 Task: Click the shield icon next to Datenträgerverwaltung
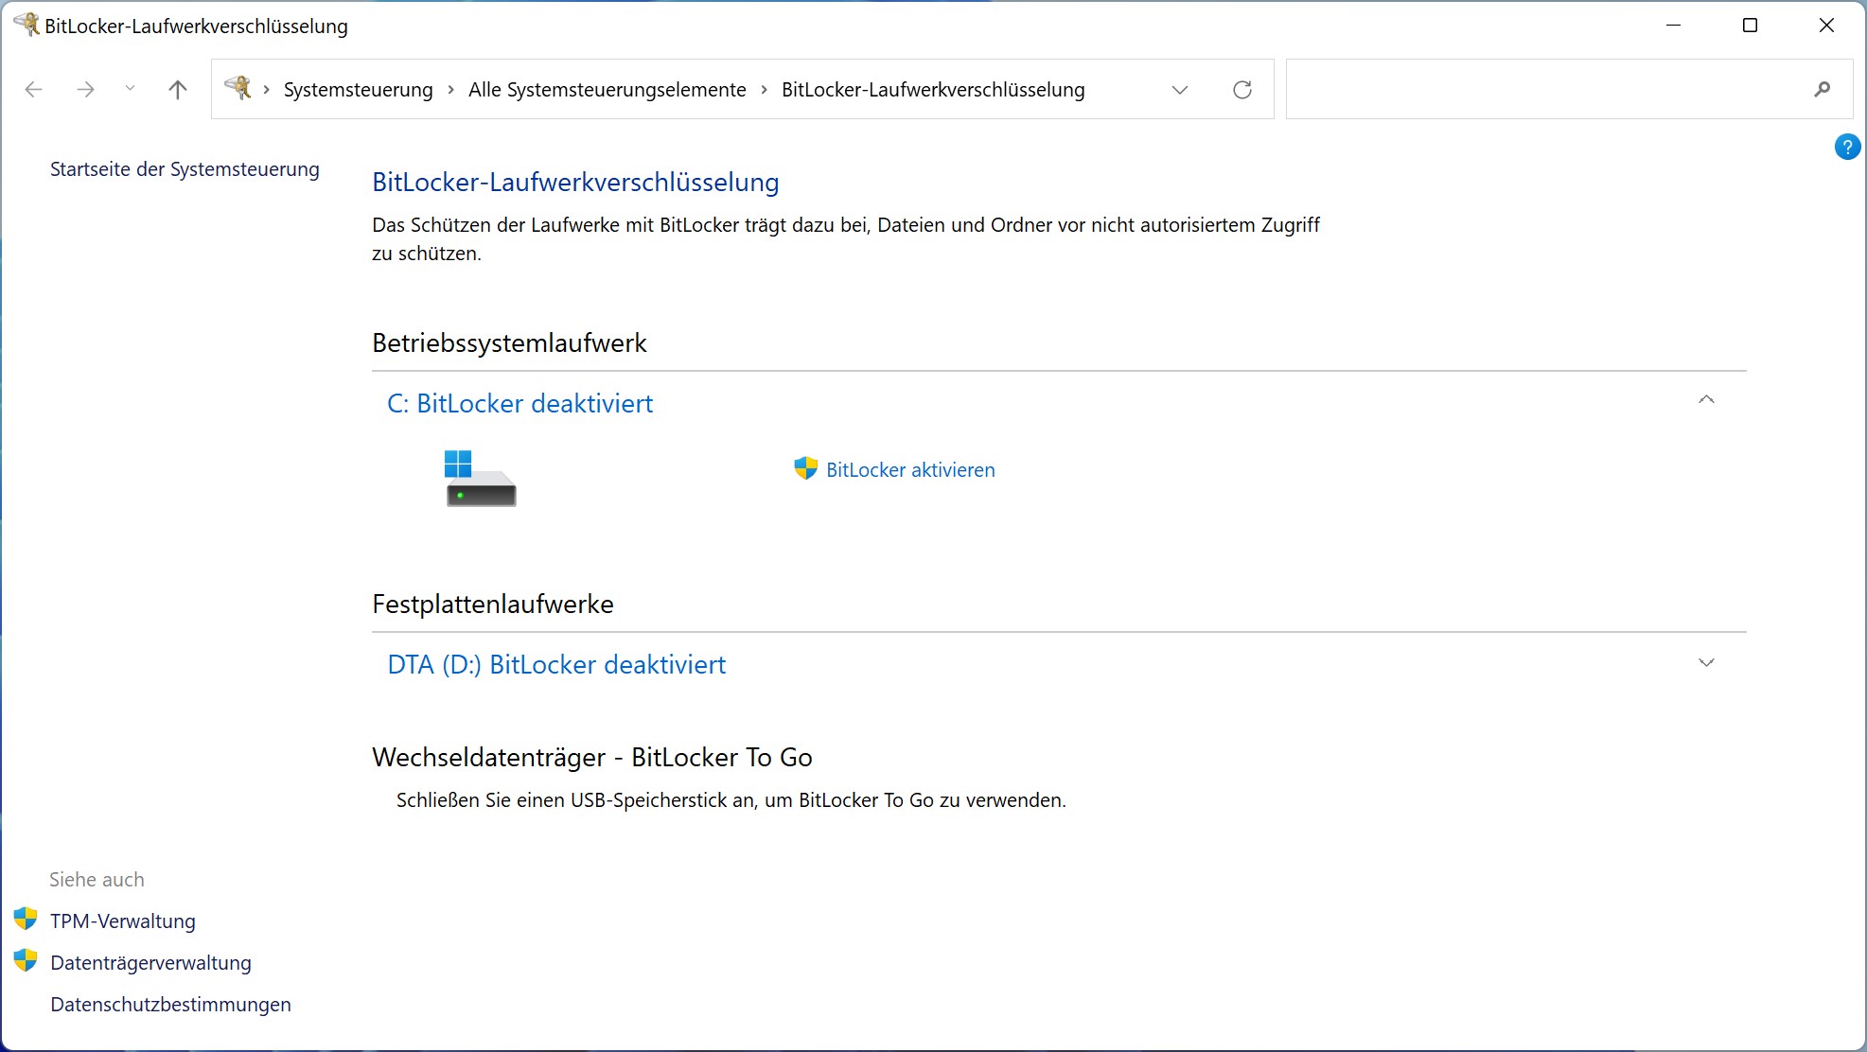[x=25, y=961]
